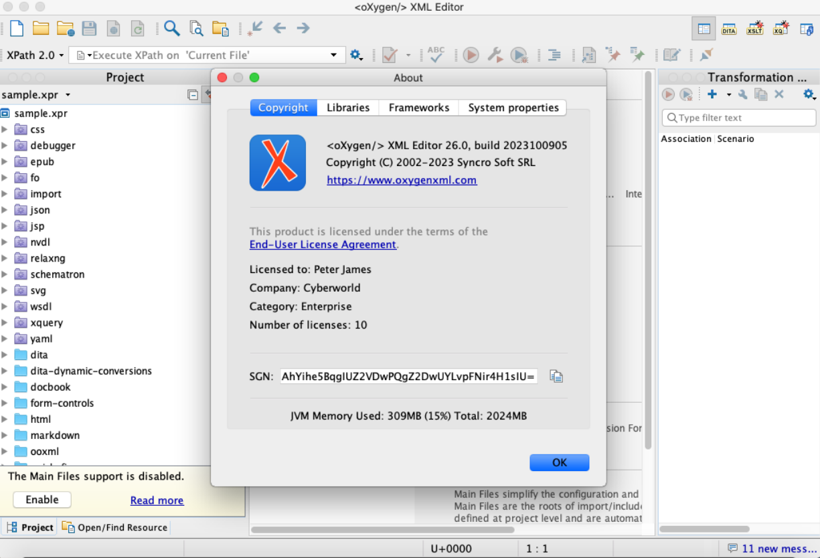Expand the debugger folder in Project tree

pos(5,145)
